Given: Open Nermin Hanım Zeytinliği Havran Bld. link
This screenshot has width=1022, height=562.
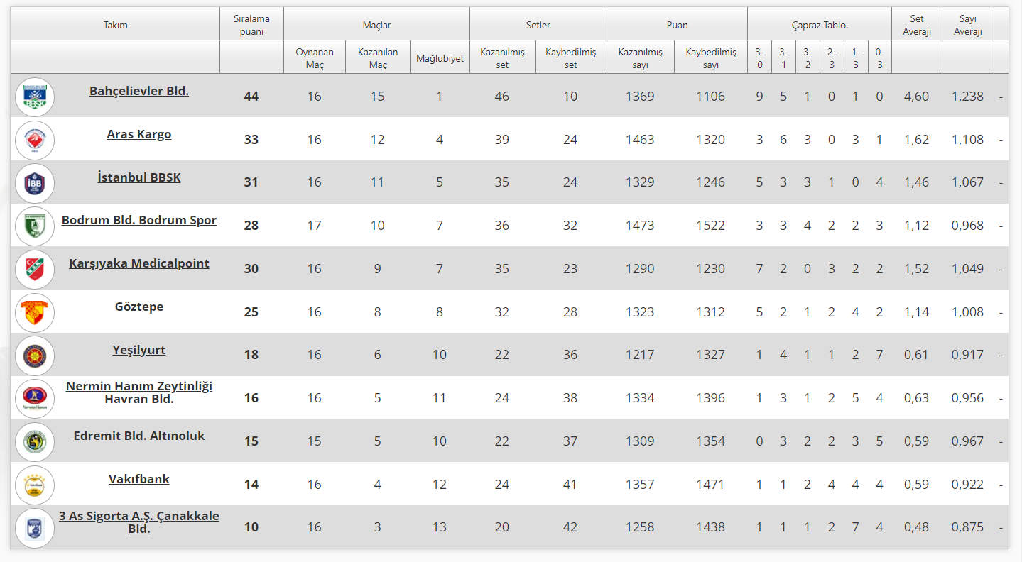Looking at the screenshot, I should point(139,392).
